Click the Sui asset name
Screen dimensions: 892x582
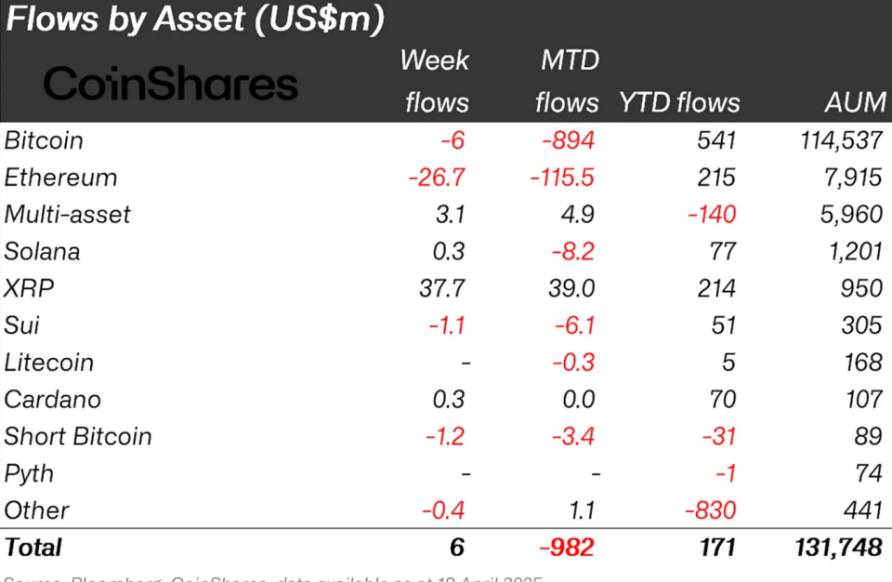[21, 325]
